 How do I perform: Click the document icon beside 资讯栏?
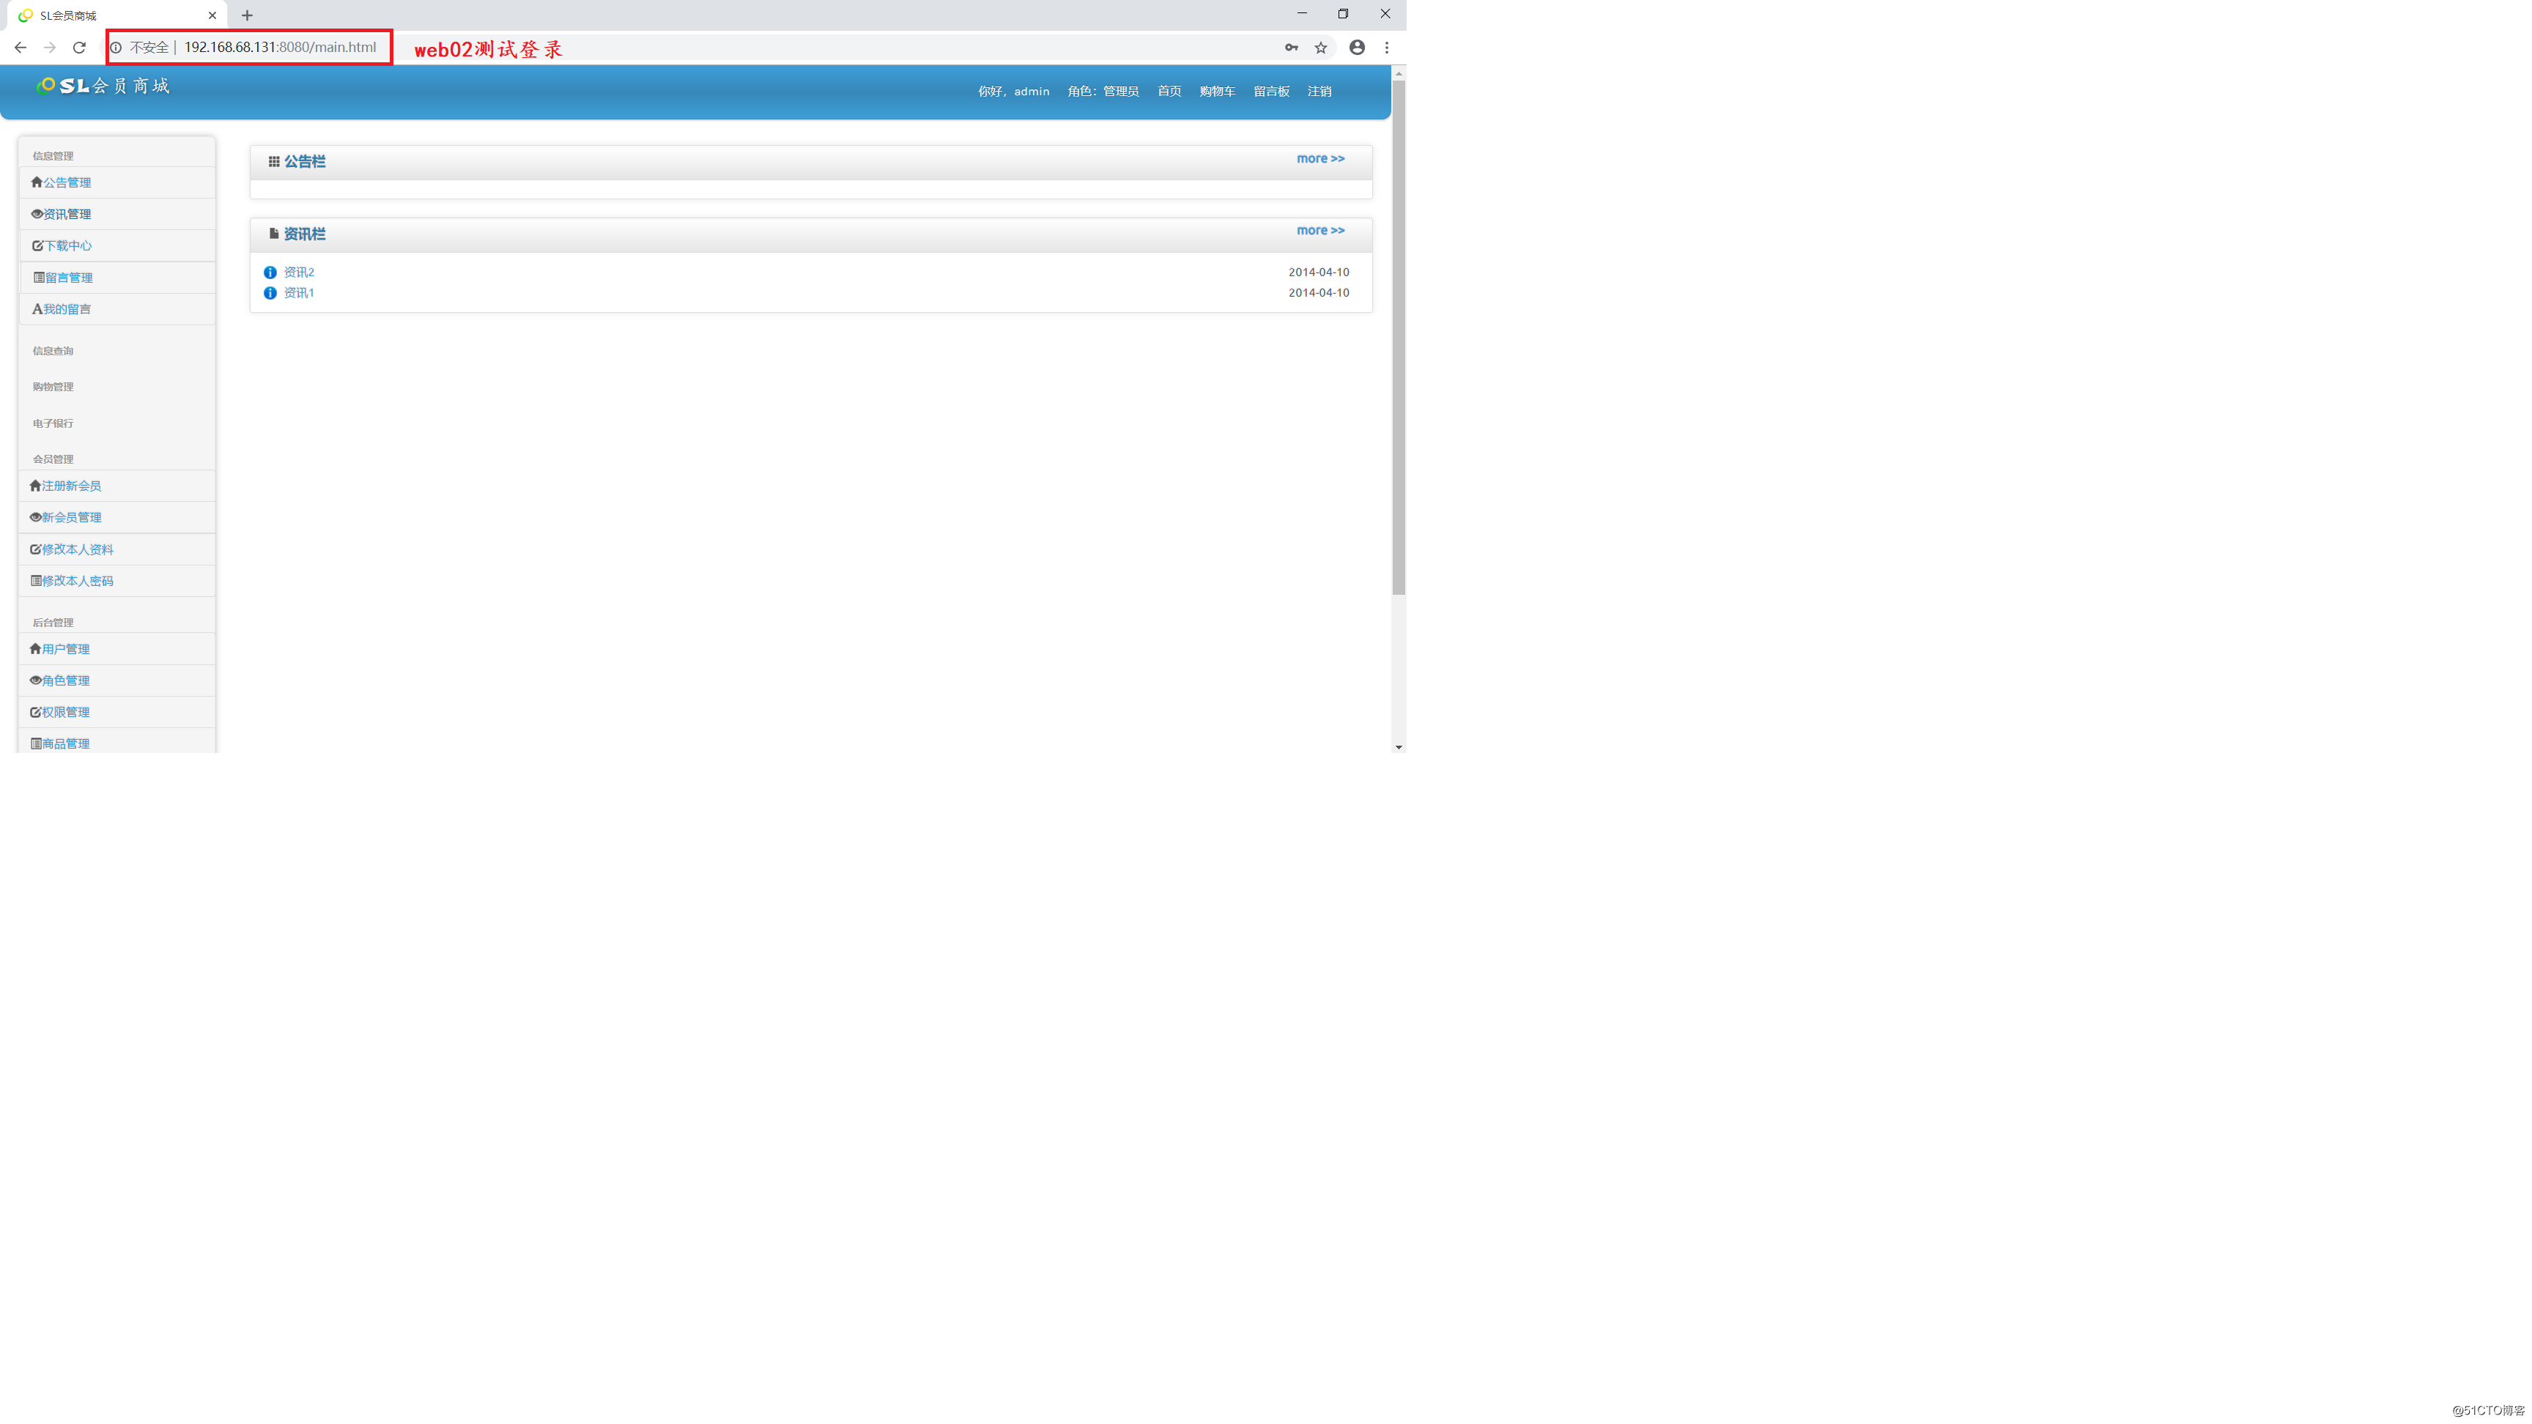(274, 234)
